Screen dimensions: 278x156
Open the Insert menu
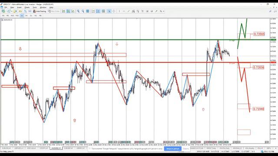pyautogui.click(x=19, y=7)
